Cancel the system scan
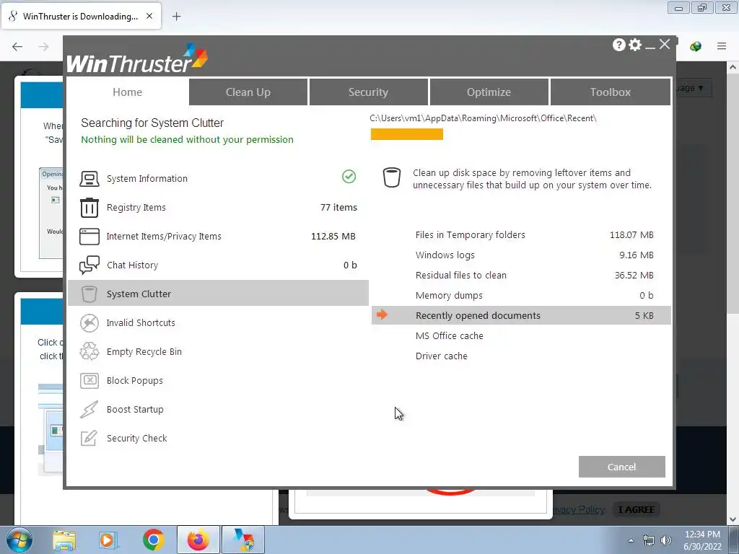The height and width of the screenshot is (554, 739). point(621,467)
